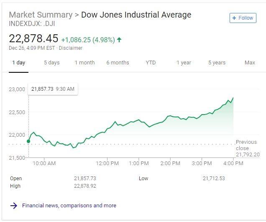The height and width of the screenshot is (222, 266).
Task: Switch to the 5 years tab
Action: tap(217, 63)
